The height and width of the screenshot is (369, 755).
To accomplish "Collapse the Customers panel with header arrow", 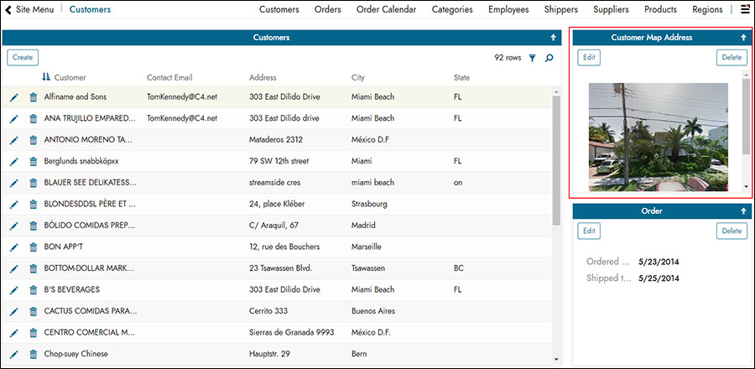I will (553, 38).
